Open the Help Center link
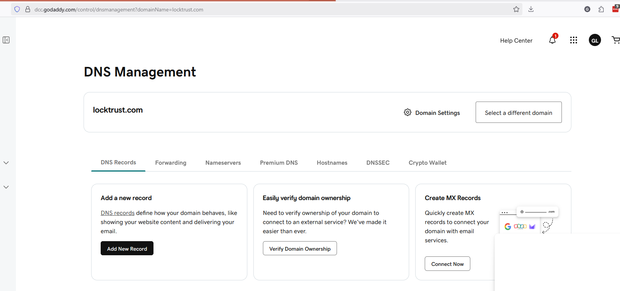Viewport: 620px width, 291px height. (516, 41)
